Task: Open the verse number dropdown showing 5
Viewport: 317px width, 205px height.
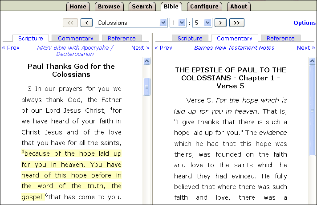Action: 202,23
